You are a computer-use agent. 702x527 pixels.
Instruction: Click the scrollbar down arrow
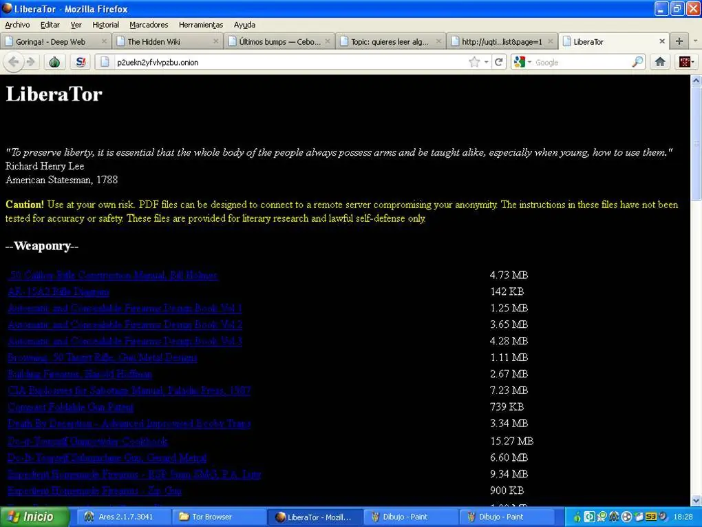click(696, 501)
